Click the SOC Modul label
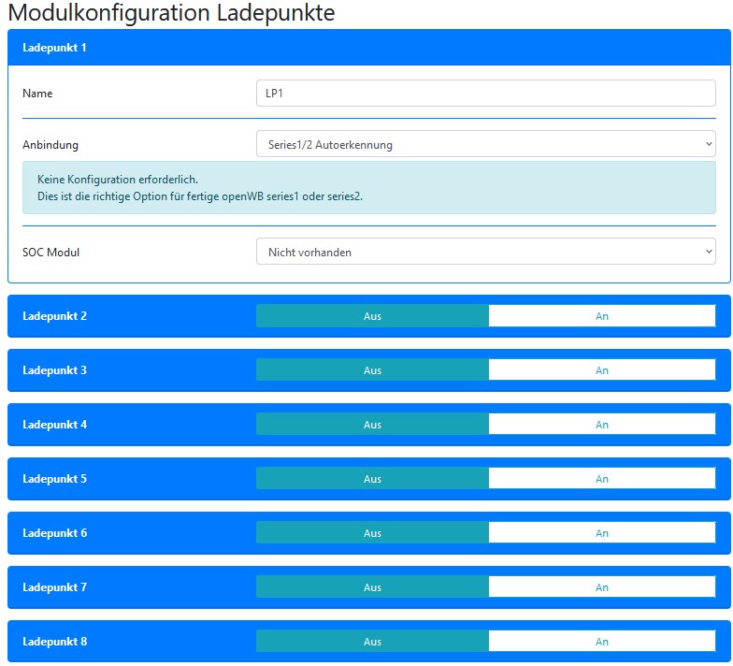This screenshot has height=666, width=733. [x=50, y=253]
